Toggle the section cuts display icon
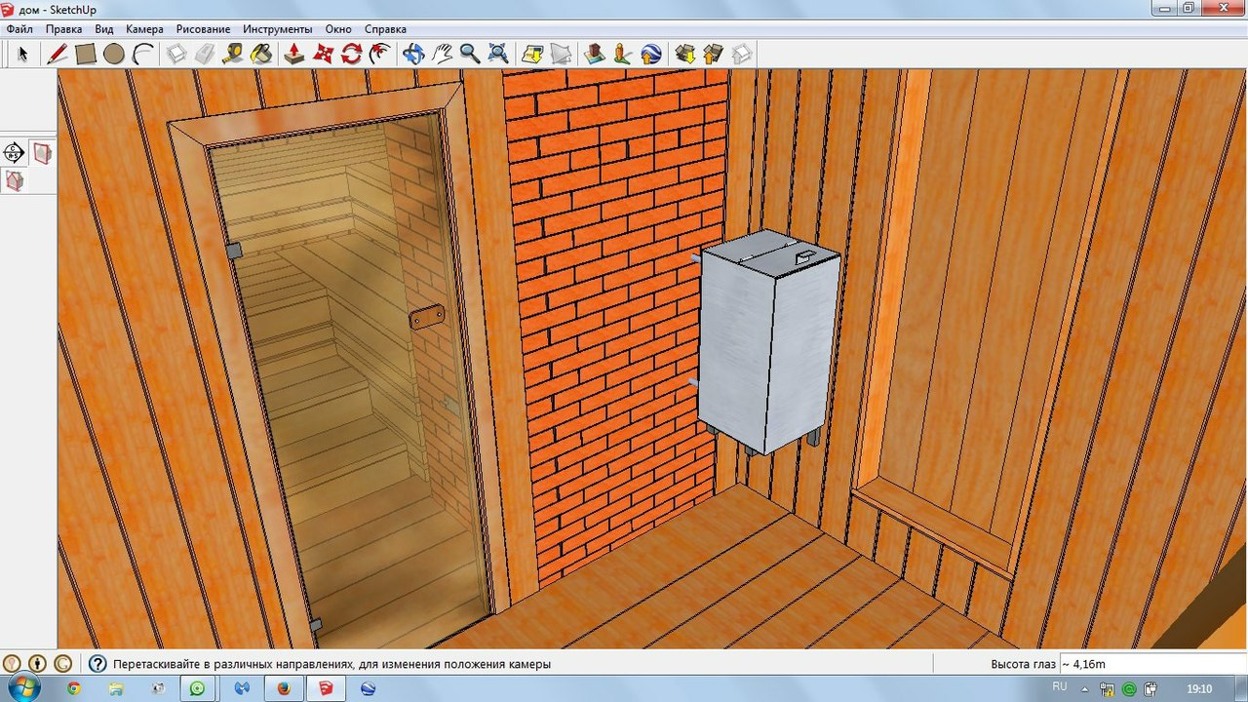 [x=15, y=180]
